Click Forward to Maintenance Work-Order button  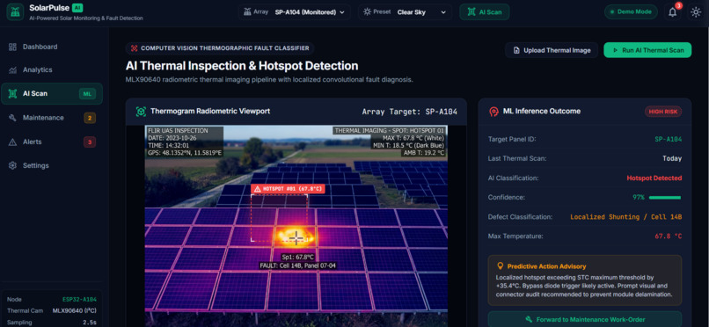coord(585,319)
